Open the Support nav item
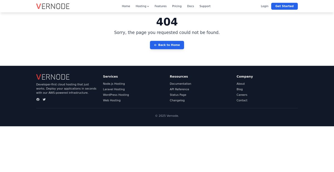Screen dimensions: 334x172 click(205, 6)
